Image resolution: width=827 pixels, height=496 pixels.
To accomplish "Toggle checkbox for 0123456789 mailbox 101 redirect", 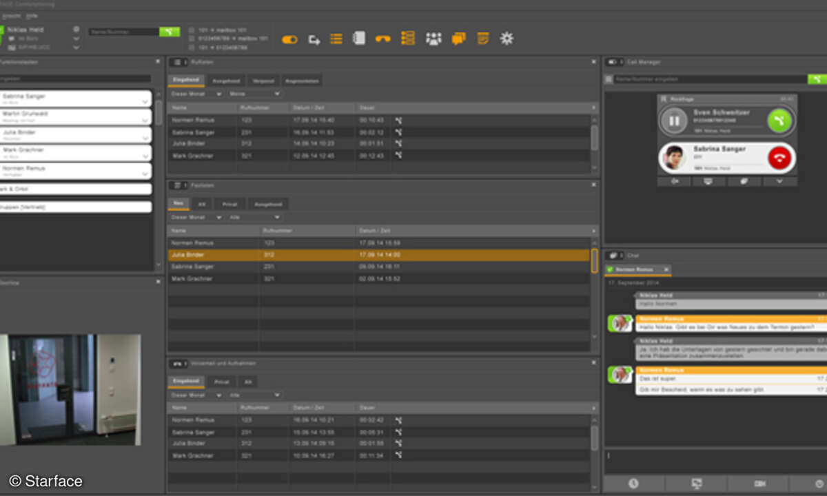I will [x=192, y=39].
